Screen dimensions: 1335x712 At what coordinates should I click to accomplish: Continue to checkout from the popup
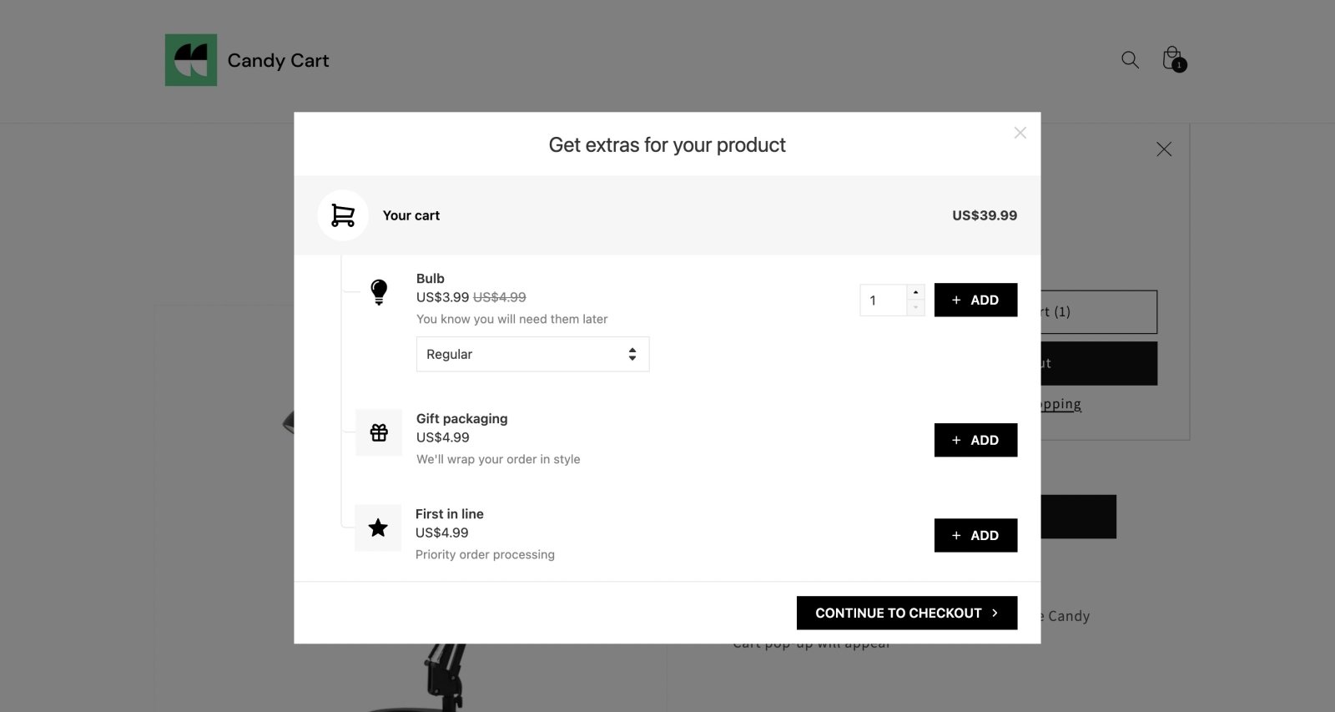[906, 613]
